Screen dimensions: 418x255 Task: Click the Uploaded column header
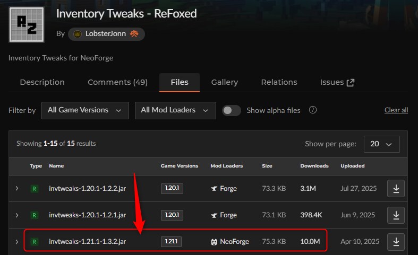[x=353, y=166]
